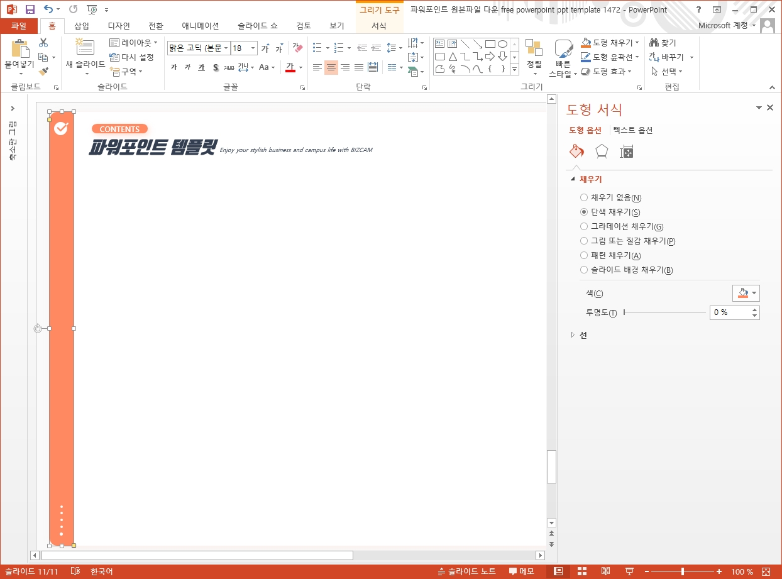782x579 pixels.
Task: Click the decrease indent level icon
Action: tap(362, 48)
